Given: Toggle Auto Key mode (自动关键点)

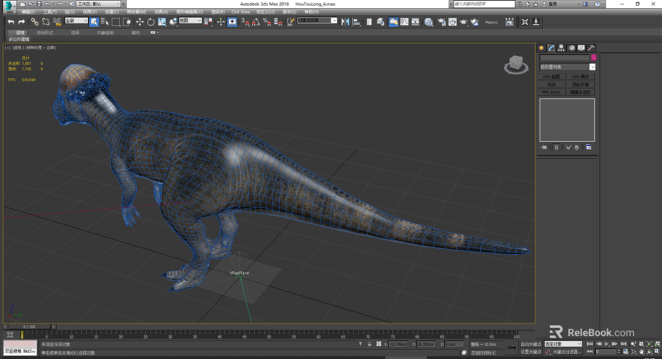Looking at the screenshot, I should pos(531,344).
